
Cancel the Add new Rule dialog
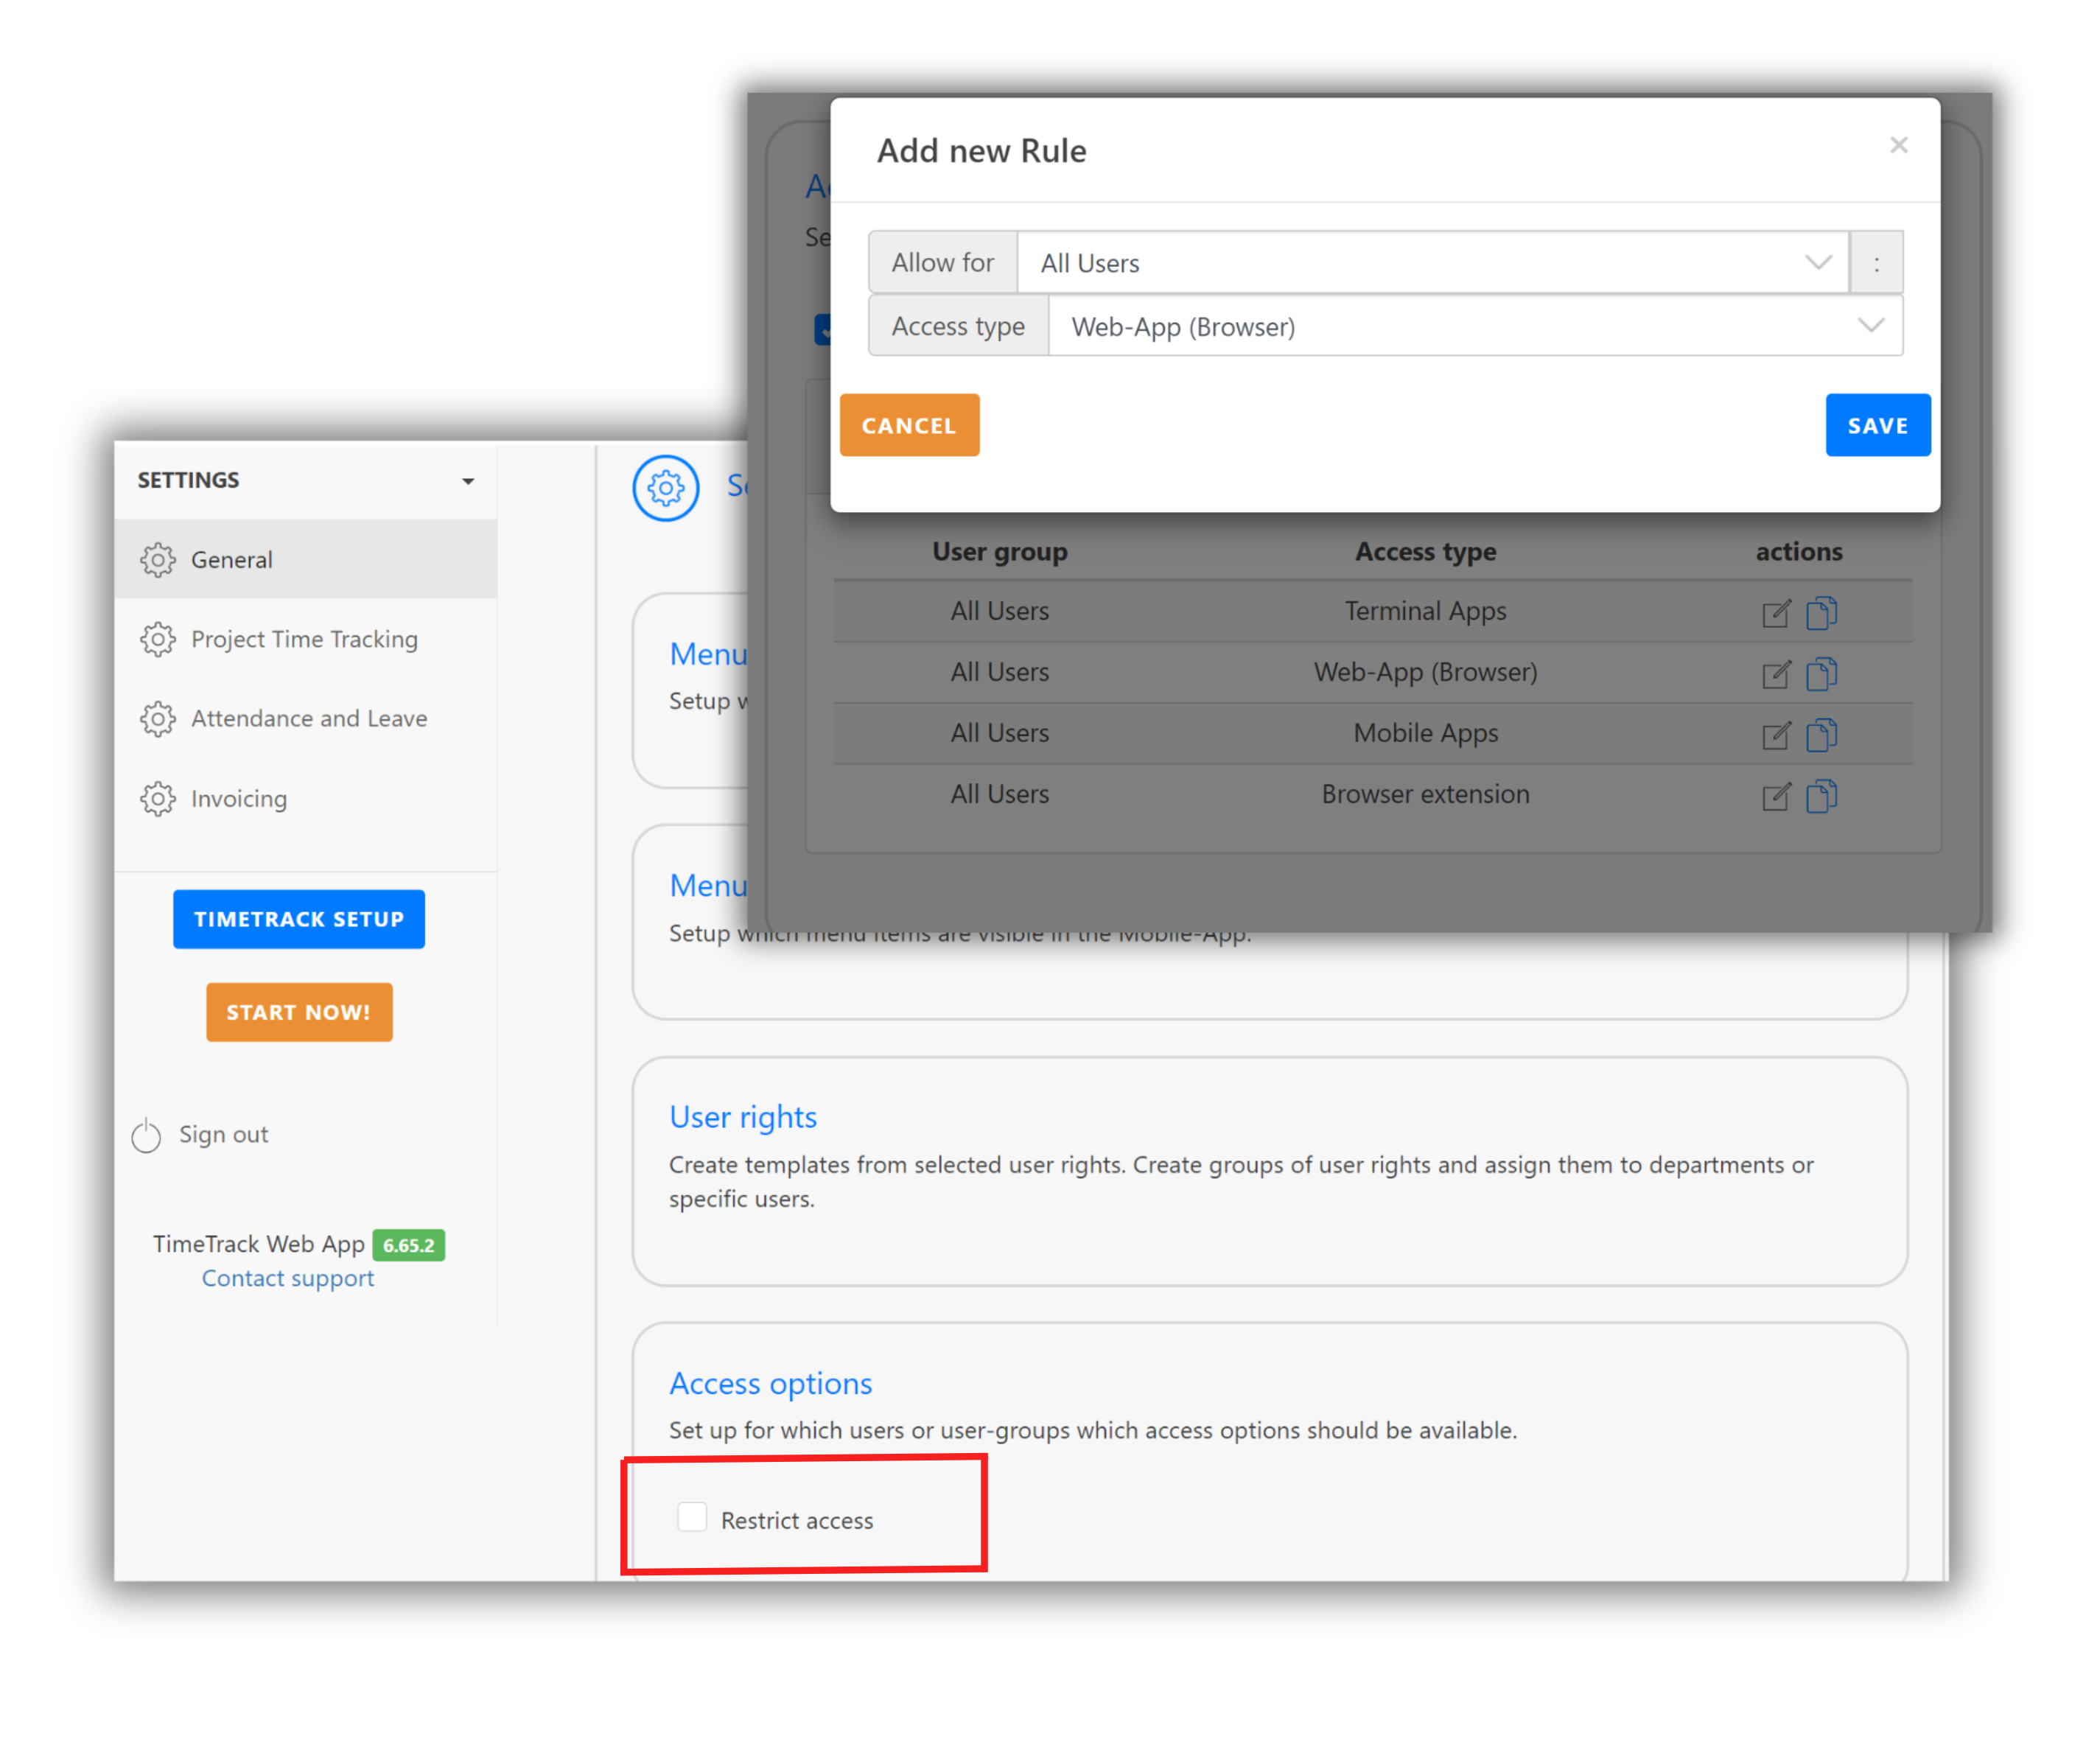coord(908,424)
